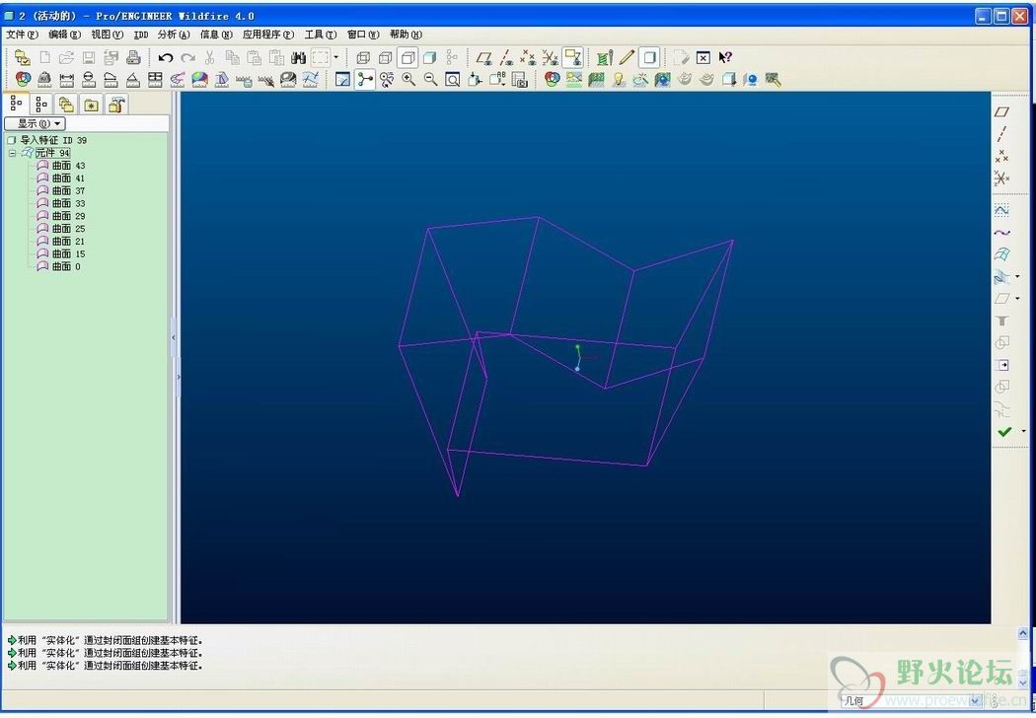Toggle wireframe display mode

[363, 58]
